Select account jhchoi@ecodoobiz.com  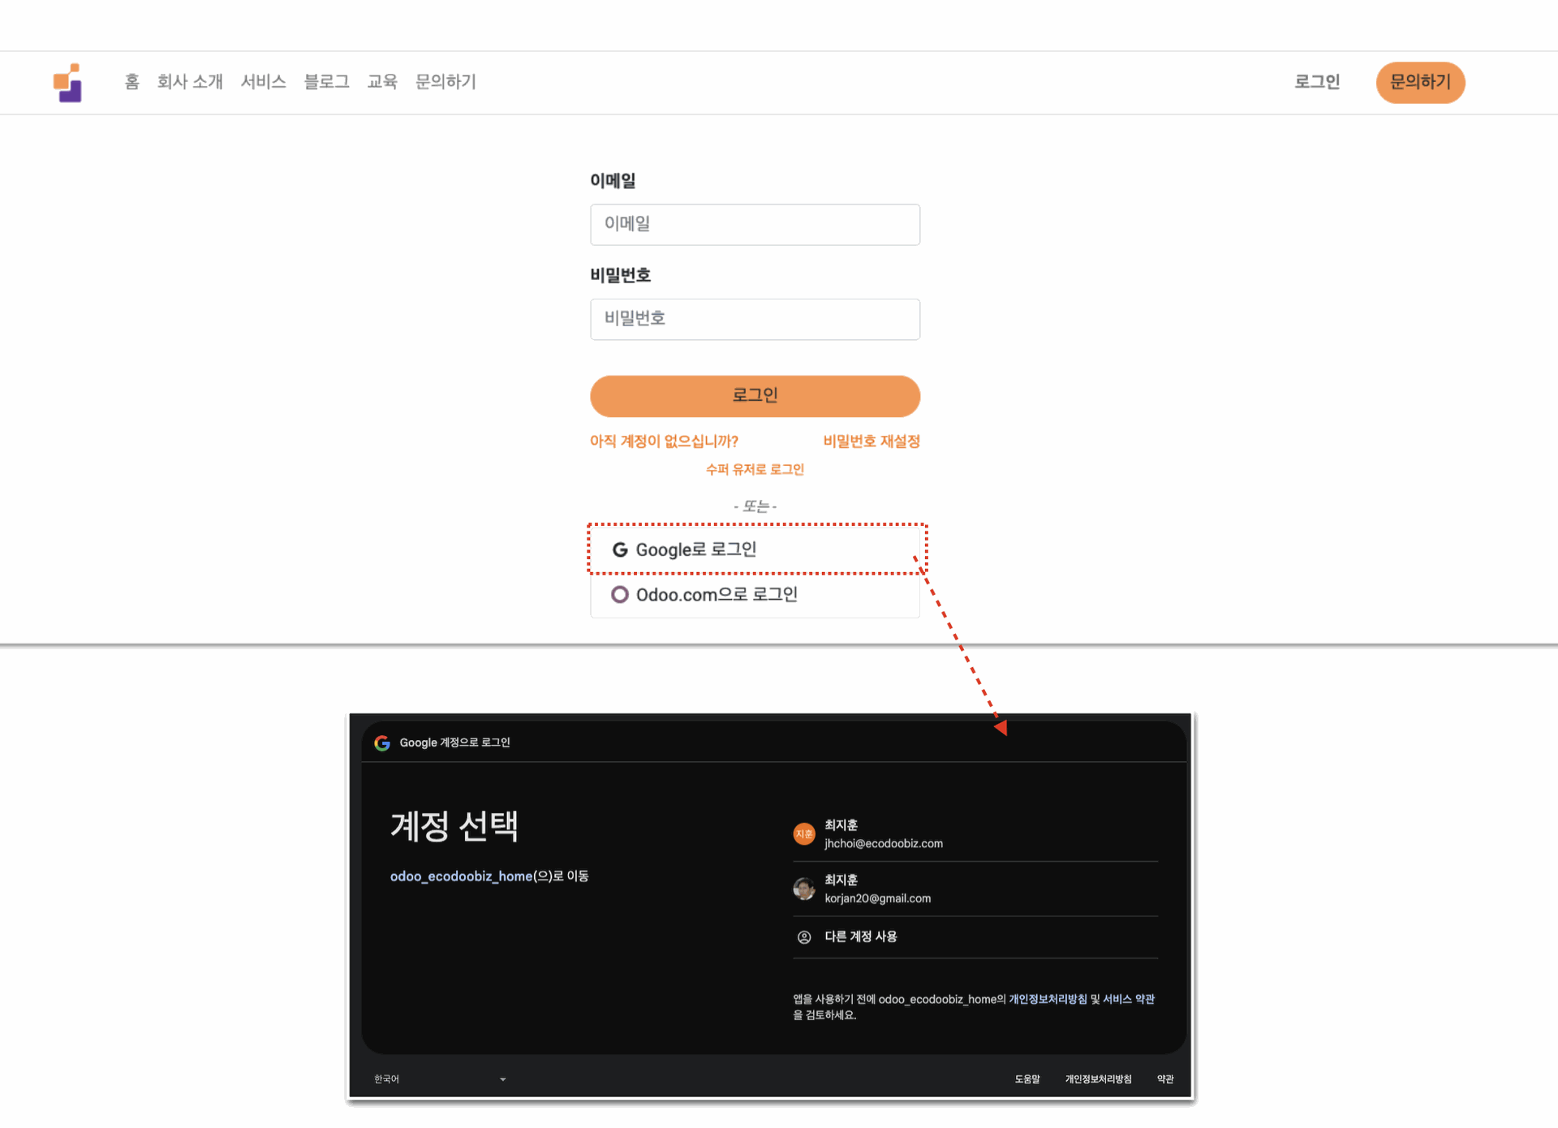coord(975,834)
